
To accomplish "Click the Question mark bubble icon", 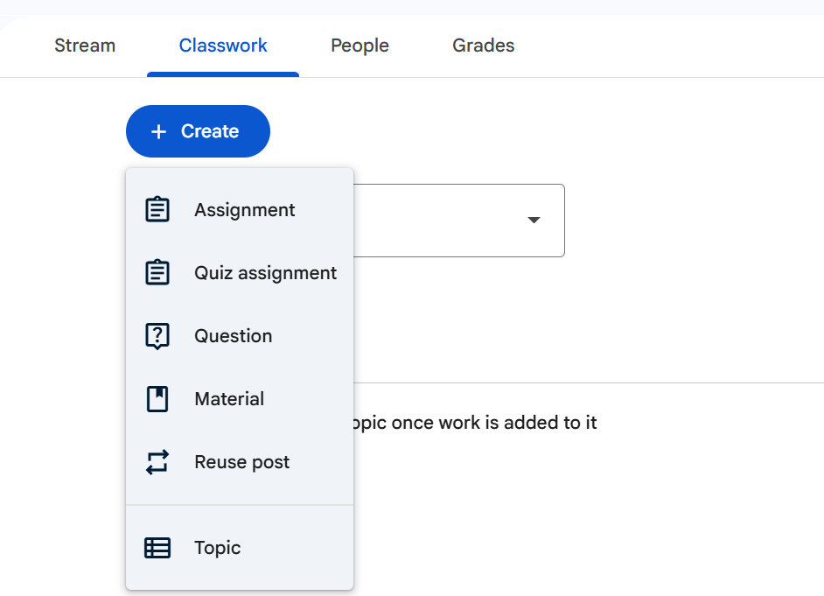I will 157,336.
